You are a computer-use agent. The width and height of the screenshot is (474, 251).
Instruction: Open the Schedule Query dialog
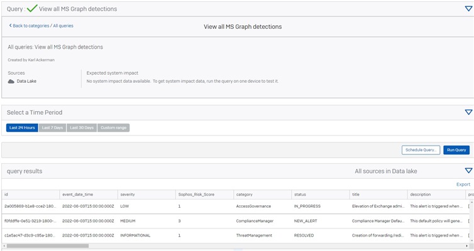(421, 150)
